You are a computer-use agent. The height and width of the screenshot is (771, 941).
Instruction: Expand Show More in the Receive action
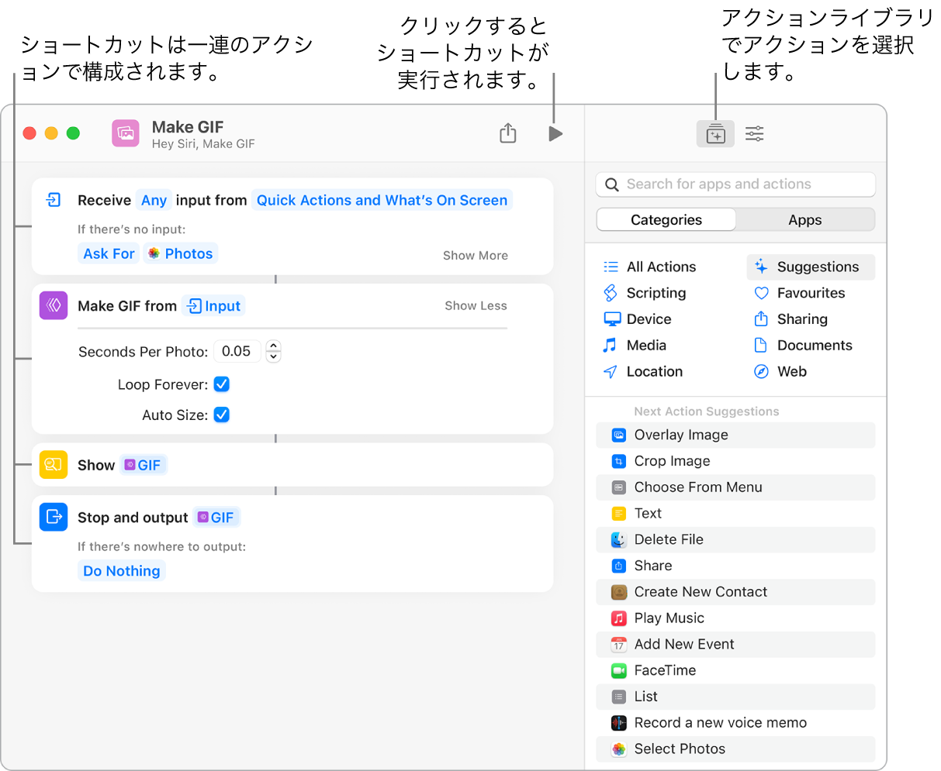[475, 256]
